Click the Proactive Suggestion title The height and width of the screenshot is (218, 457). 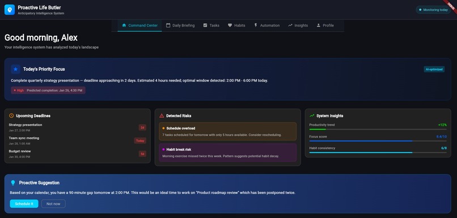(x=39, y=183)
